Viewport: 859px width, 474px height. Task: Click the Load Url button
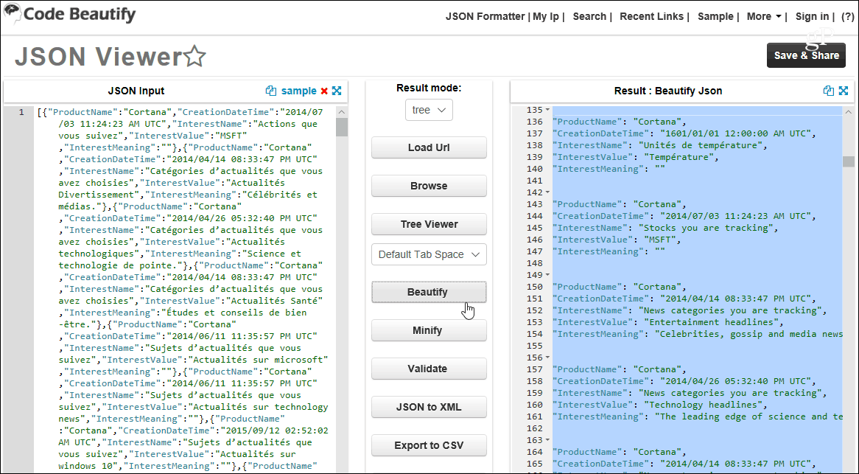pos(429,147)
